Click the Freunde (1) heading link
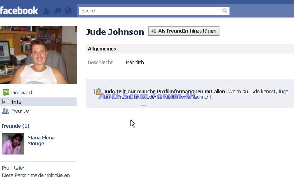 click(16, 126)
